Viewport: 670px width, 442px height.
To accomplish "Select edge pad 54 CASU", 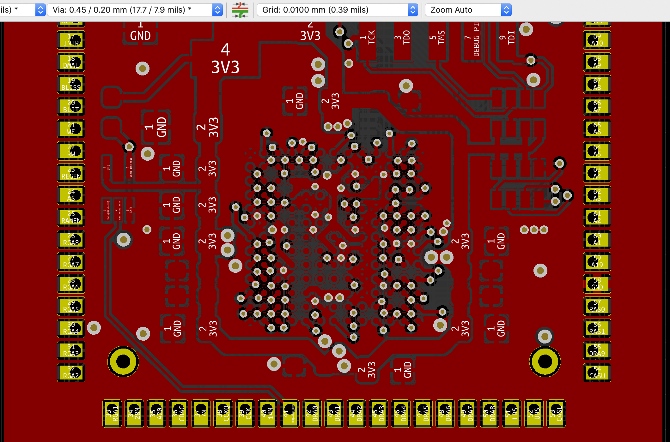I will tap(597, 373).
